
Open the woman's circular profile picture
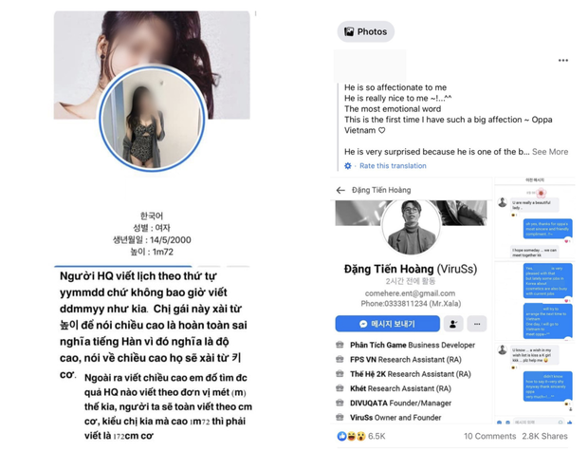click(x=152, y=120)
